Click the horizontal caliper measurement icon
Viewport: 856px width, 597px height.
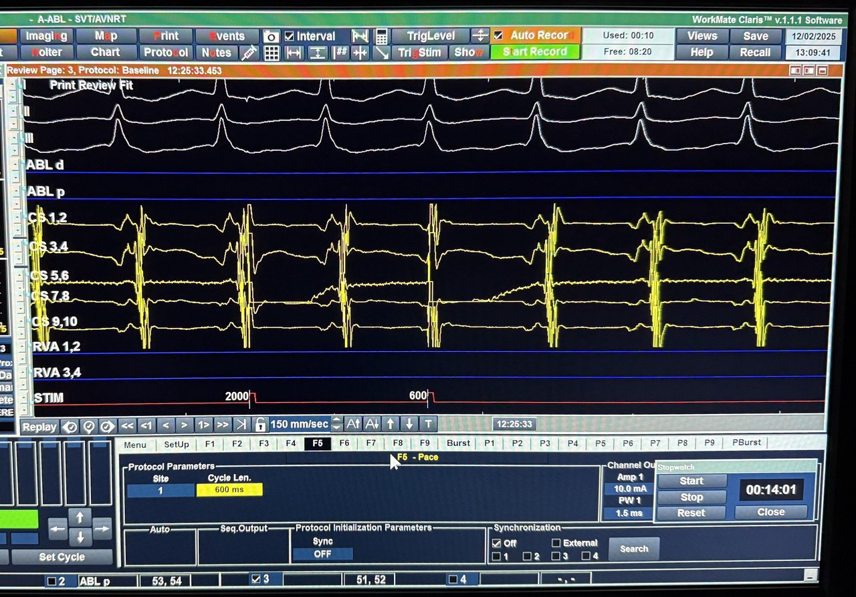(294, 53)
